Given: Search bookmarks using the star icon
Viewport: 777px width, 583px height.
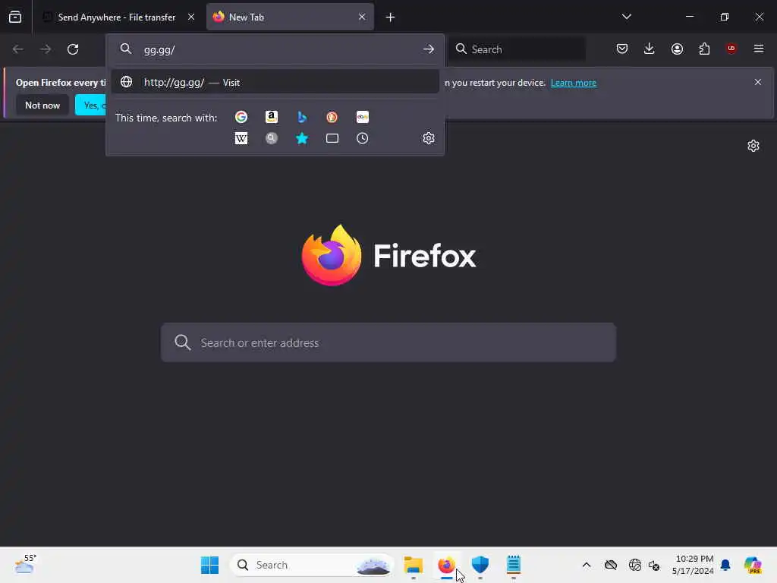Looking at the screenshot, I should 302,138.
